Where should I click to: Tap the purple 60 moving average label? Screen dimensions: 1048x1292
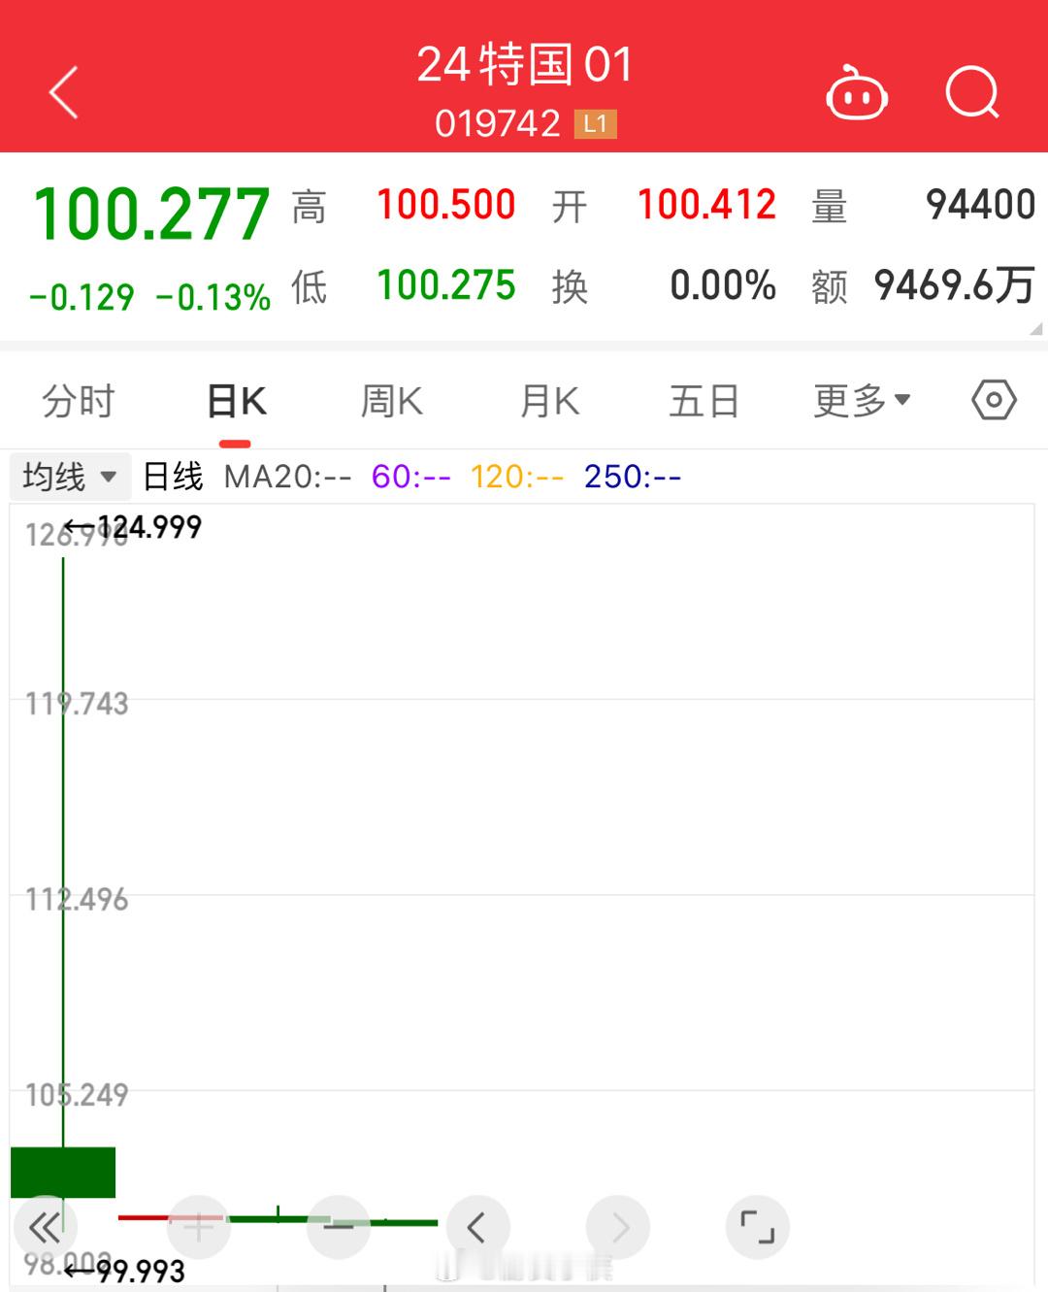tap(411, 477)
